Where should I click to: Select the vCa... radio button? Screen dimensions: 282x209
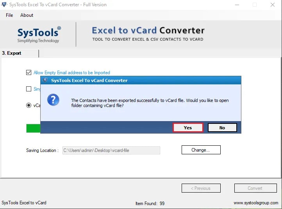(x=29, y=105)
